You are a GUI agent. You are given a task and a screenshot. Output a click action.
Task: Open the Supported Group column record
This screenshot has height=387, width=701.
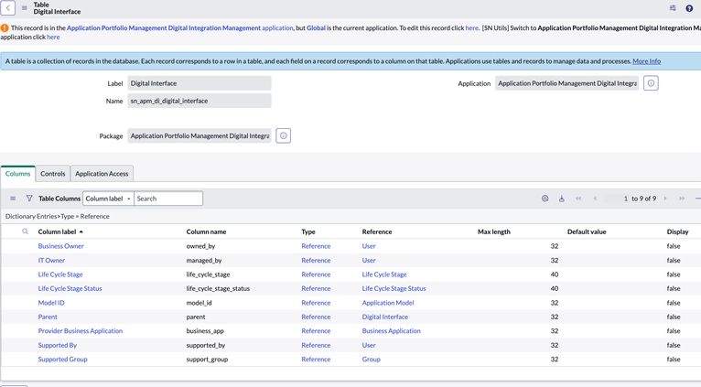pyautogui.click(x=62, y=360)
